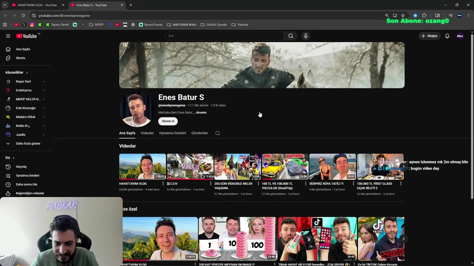This screenshot has height=266, width=474.
Task: Open Geçmiş history in sidebar
Action: (21, 167)
